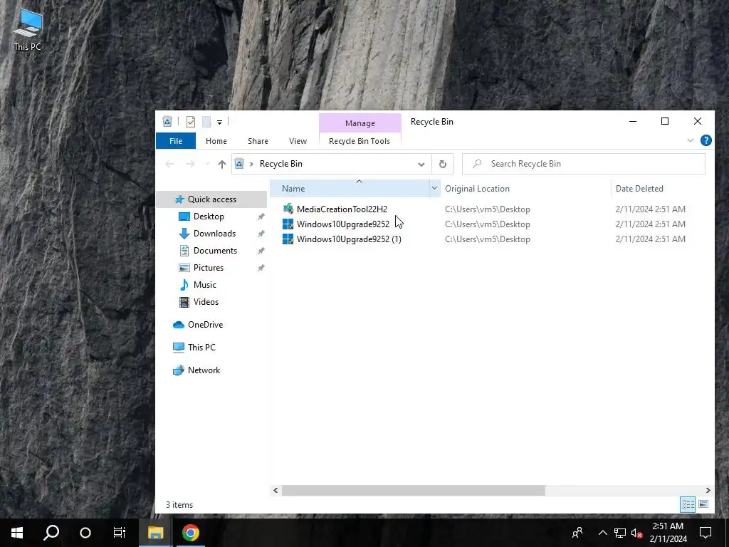Click the Properties quick access toolbar icon
Viewport: 729px width, 547px height.
191,122
